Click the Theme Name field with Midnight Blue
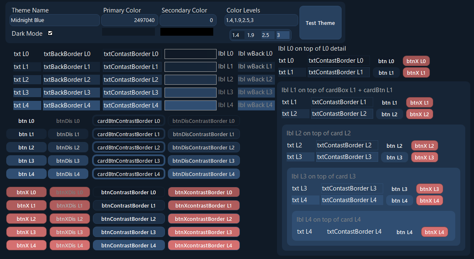This screenshot has width=474, height=259. [x=55, y=20]
